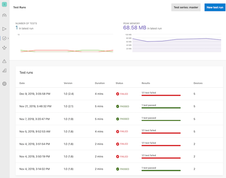Image resolution: width=226 pixels, height=178 pixels.
Task: Select the Build play icon in sidebar
Action: pyautogui.click(x=4, y=29)
